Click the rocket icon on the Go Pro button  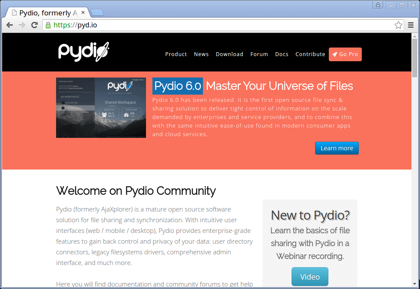(x=335, y=54)
